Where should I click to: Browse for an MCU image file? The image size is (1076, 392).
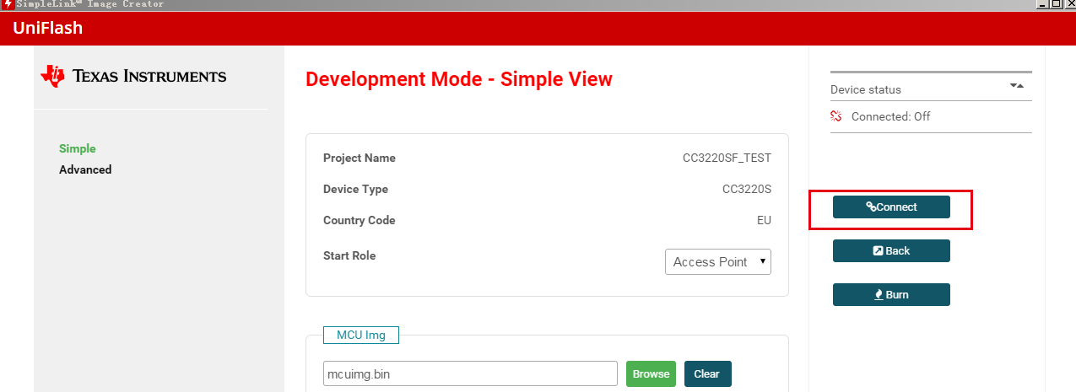651,373
